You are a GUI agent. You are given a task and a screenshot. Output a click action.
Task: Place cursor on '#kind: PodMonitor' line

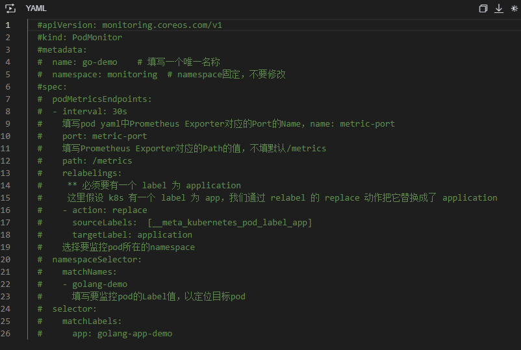pyautogui.click(x=80, y=38)
